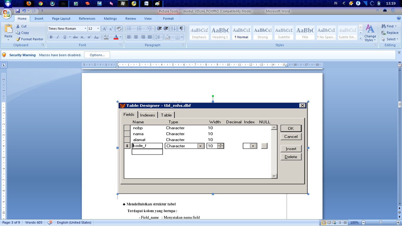Apply the red font color button
Viewport: 402px width, 226px height.
tap(116, 37)
